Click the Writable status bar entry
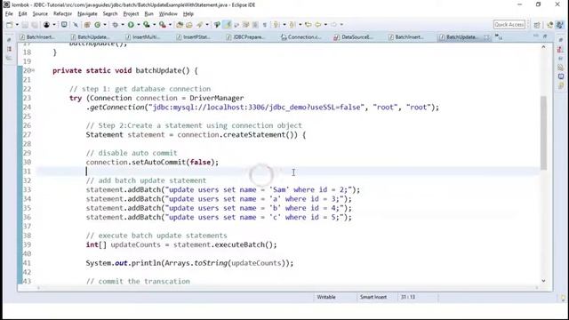 (326, 297)
